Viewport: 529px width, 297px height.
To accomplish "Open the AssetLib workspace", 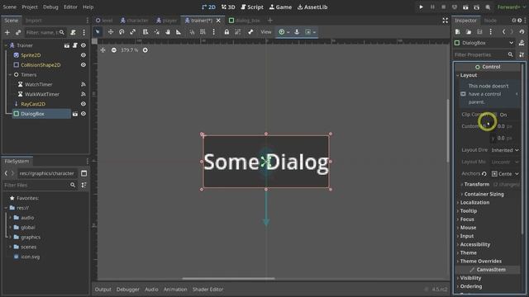I will (x=312, y=7).
